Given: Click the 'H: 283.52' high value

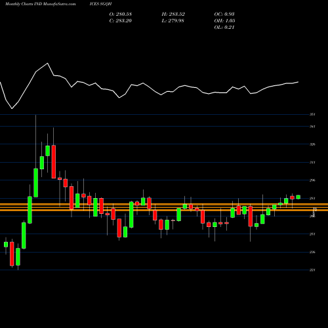Looking at the screenshot, I should click(173, 14).
